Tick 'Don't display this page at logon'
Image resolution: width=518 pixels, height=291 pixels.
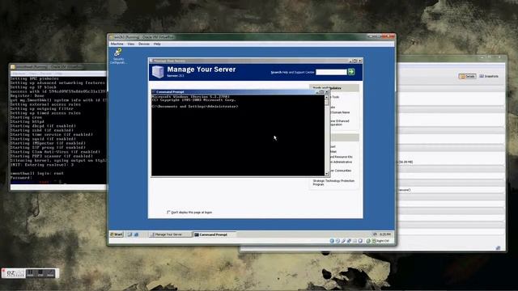168,212
